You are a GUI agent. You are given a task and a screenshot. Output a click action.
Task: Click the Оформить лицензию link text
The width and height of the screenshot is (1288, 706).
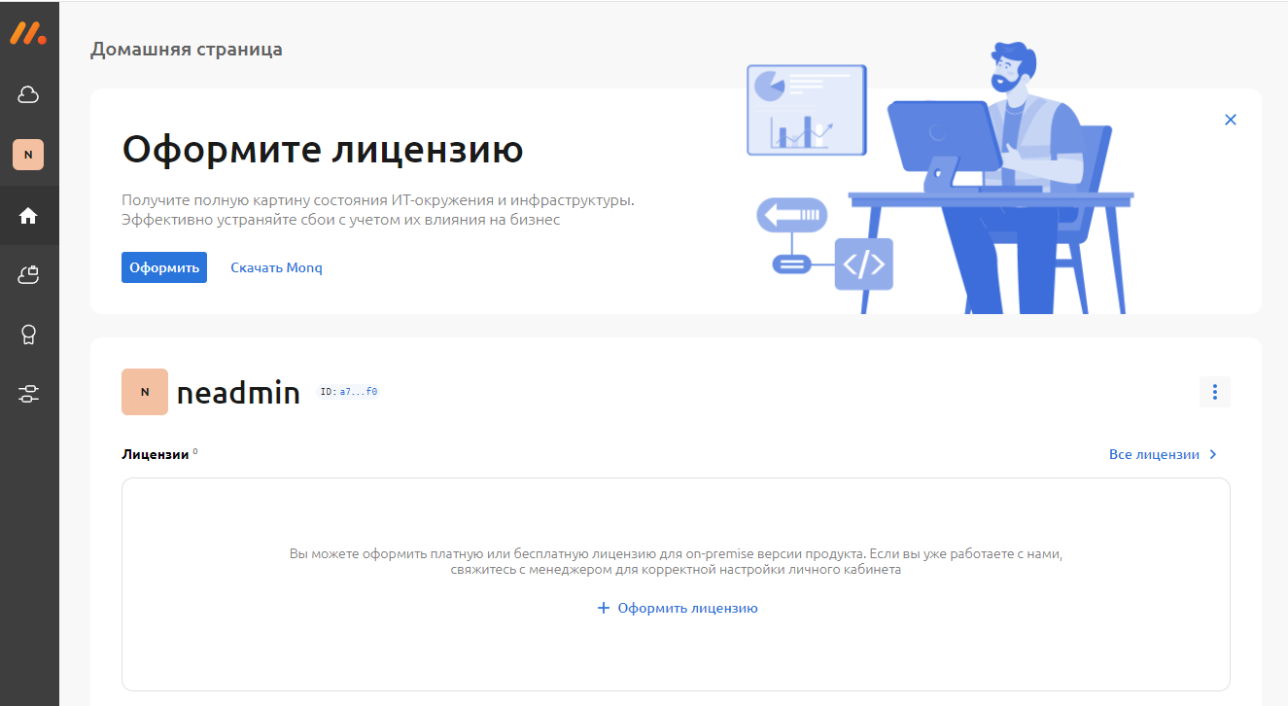tap(687, 608)
